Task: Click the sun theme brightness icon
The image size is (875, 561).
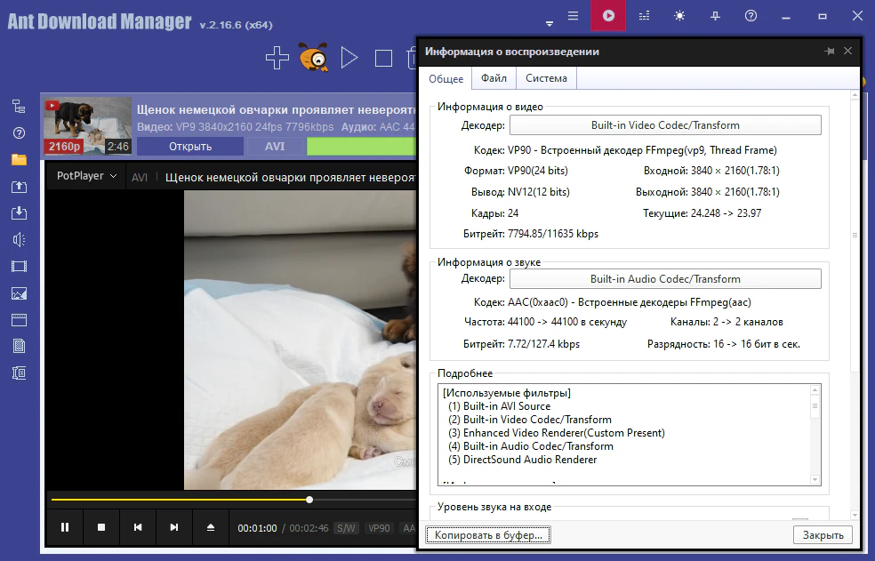Action: (x=679, y=16)
